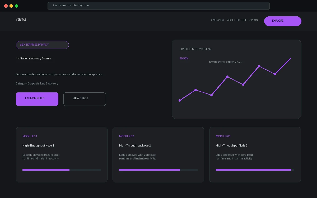Launch the build with LAUNCH BUILD button
Screen dimensions: 317x198
(x=37, y=99)
